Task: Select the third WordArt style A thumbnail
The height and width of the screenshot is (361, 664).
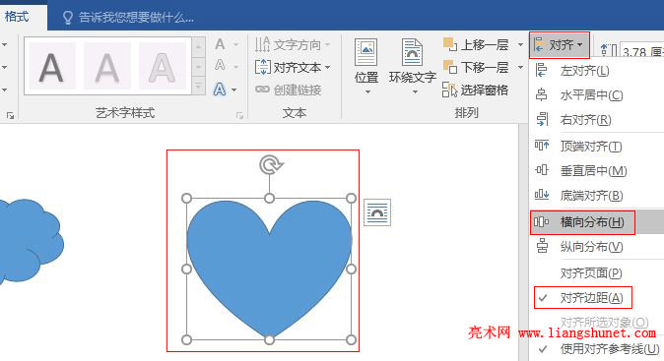Action: [x=163, y=66]
